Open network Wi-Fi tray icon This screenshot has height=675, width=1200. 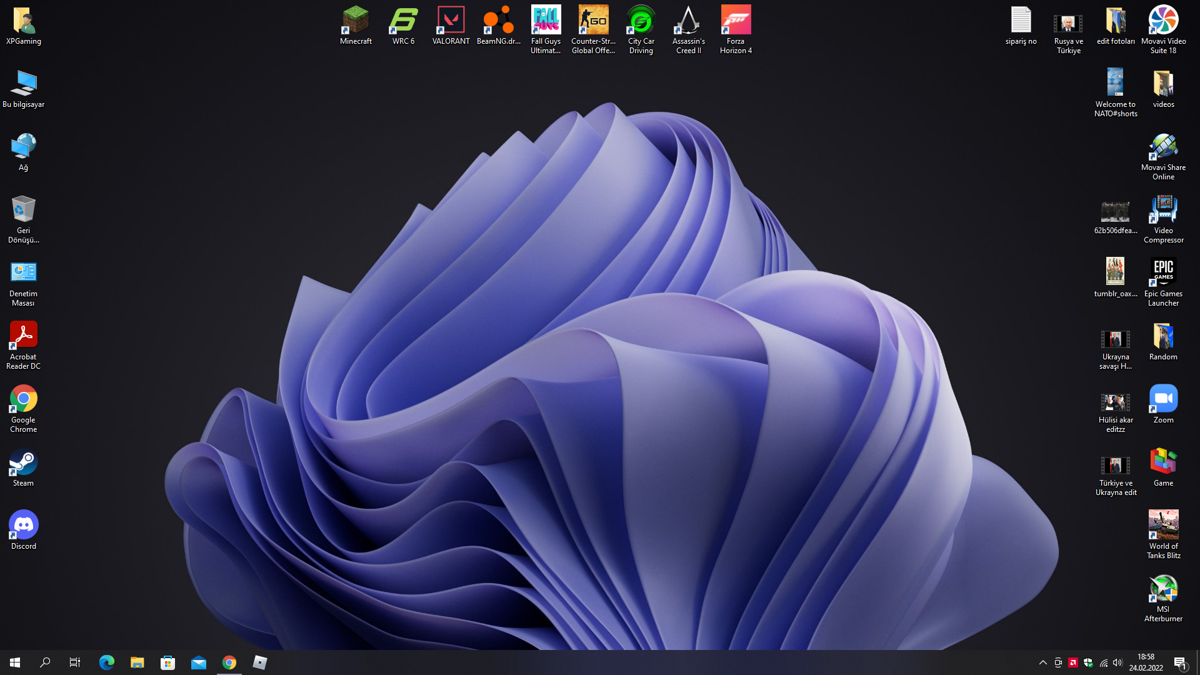[1104, 662]
